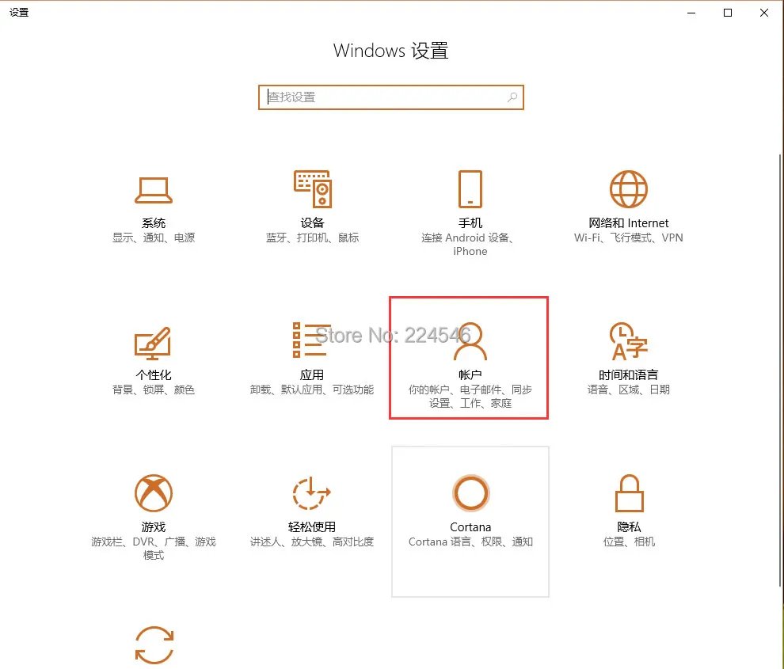Open the Cortana circle icon
The height and width of the screenshot is (669, 784).
click(470, 493)
